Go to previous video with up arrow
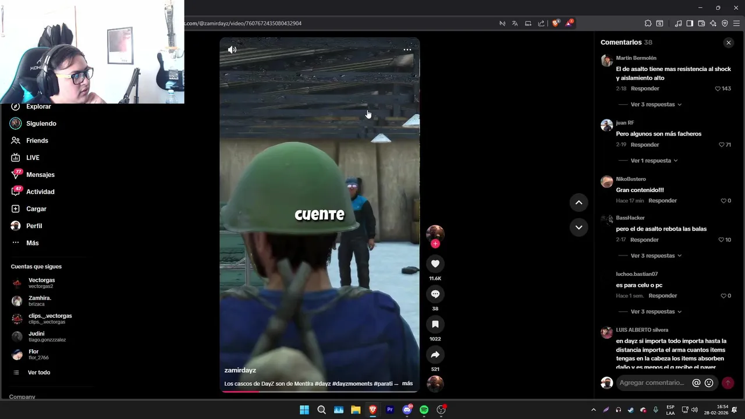This screenshot has height=419, width=745. pos(579,203)
